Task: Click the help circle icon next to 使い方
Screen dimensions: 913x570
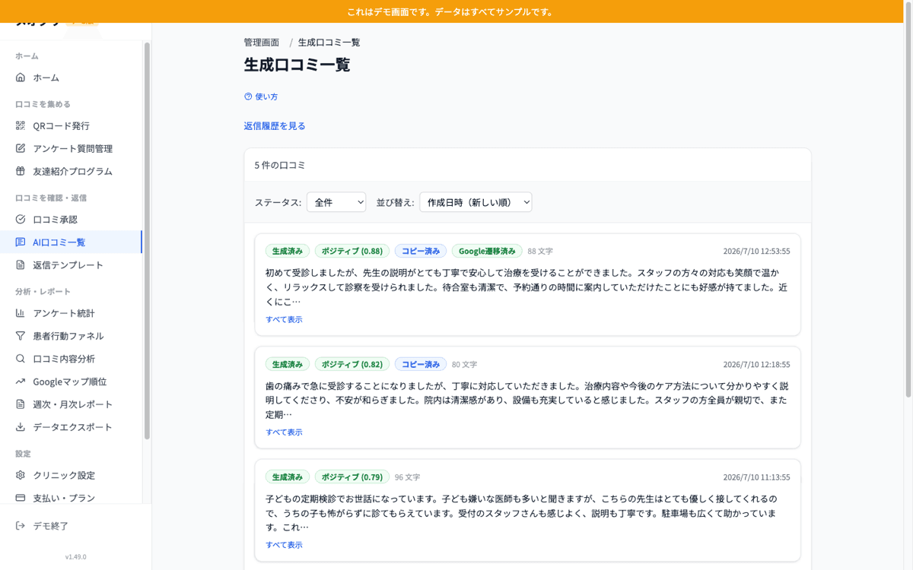Action: point(248,97)
